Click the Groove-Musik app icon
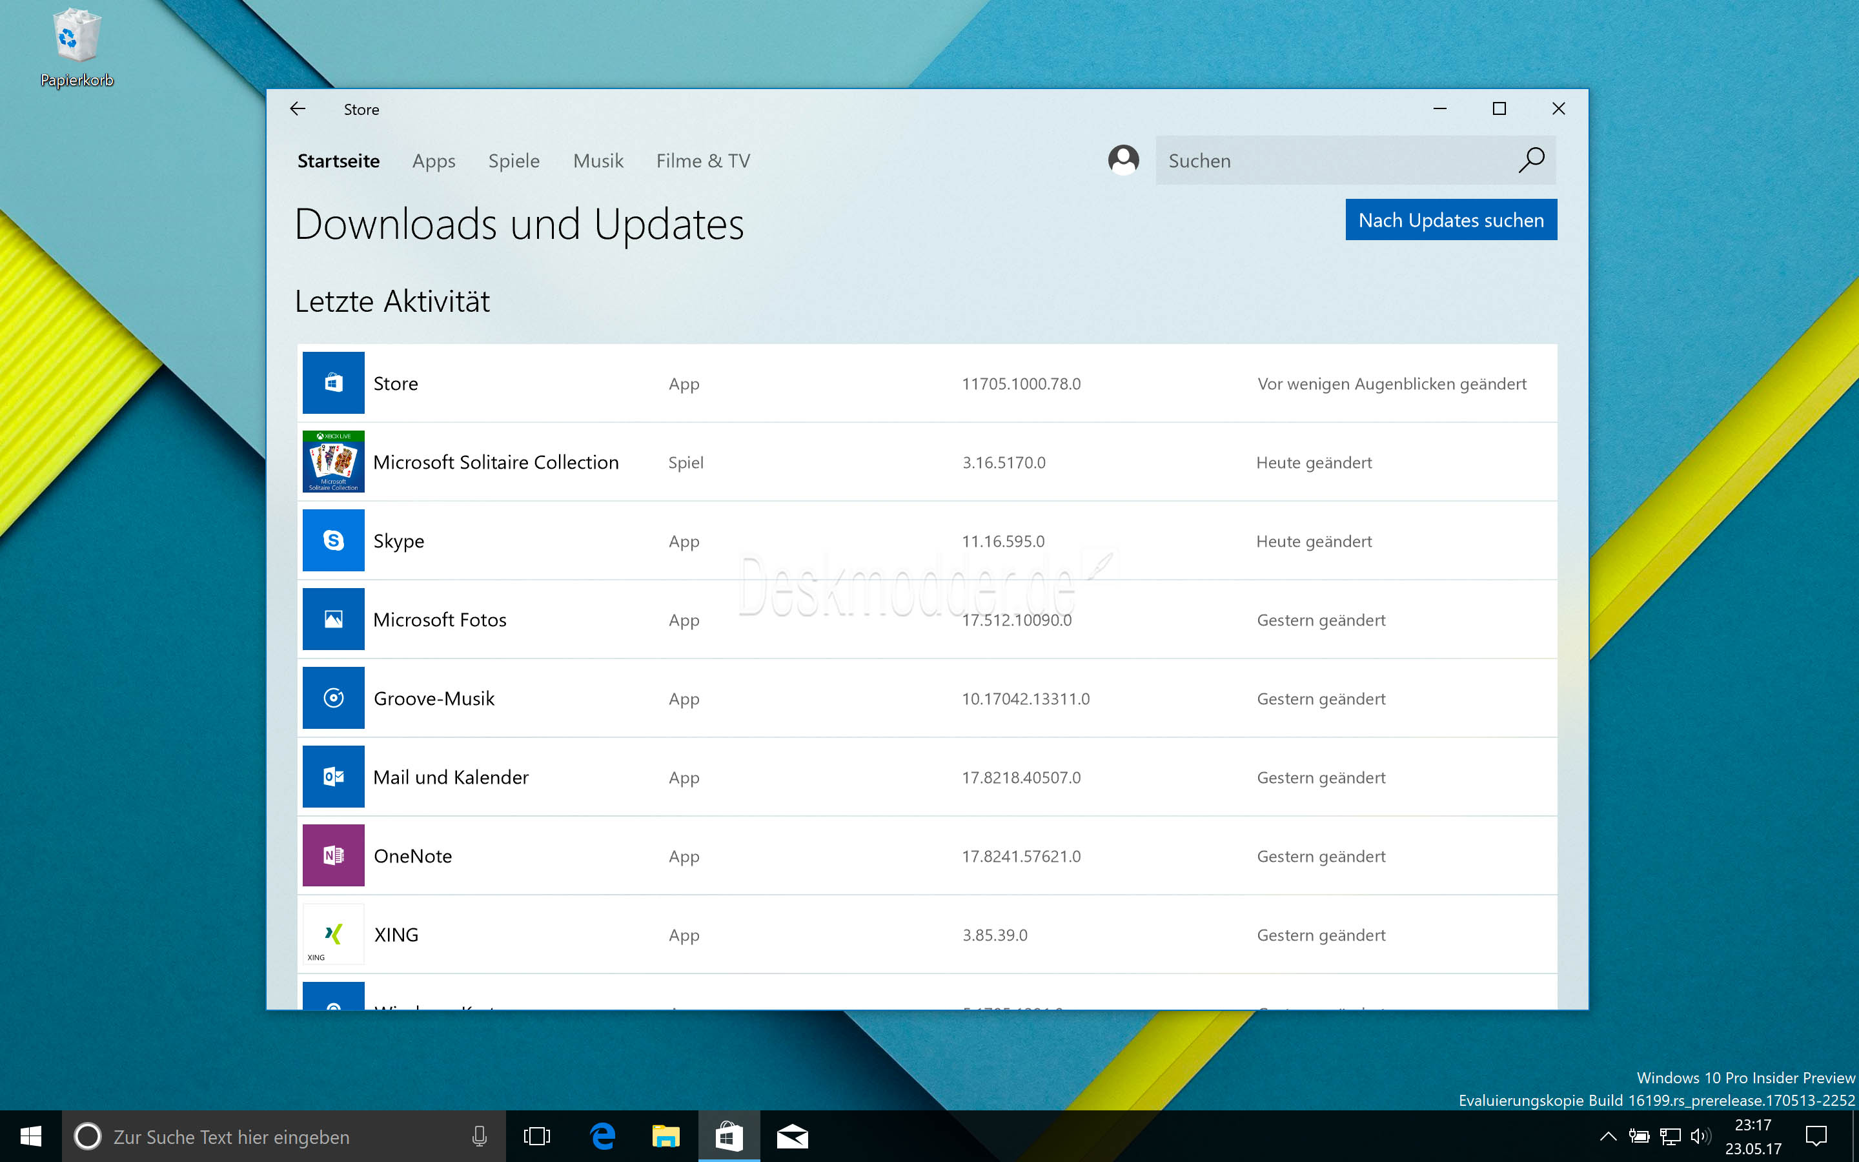Viewport: 1859px width, 1162px height. pos(333,698)
